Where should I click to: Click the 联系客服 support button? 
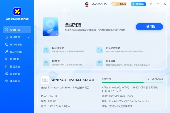(139, 4)
